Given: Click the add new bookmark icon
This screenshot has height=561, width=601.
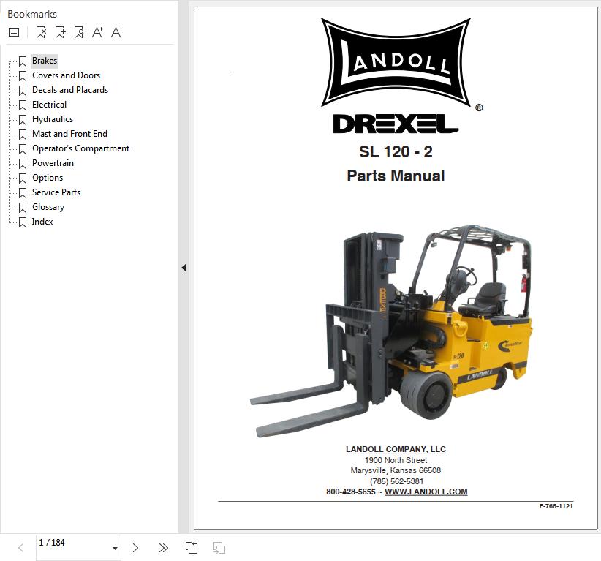Looking at the screenshot, I should click(x=60, y=32).
